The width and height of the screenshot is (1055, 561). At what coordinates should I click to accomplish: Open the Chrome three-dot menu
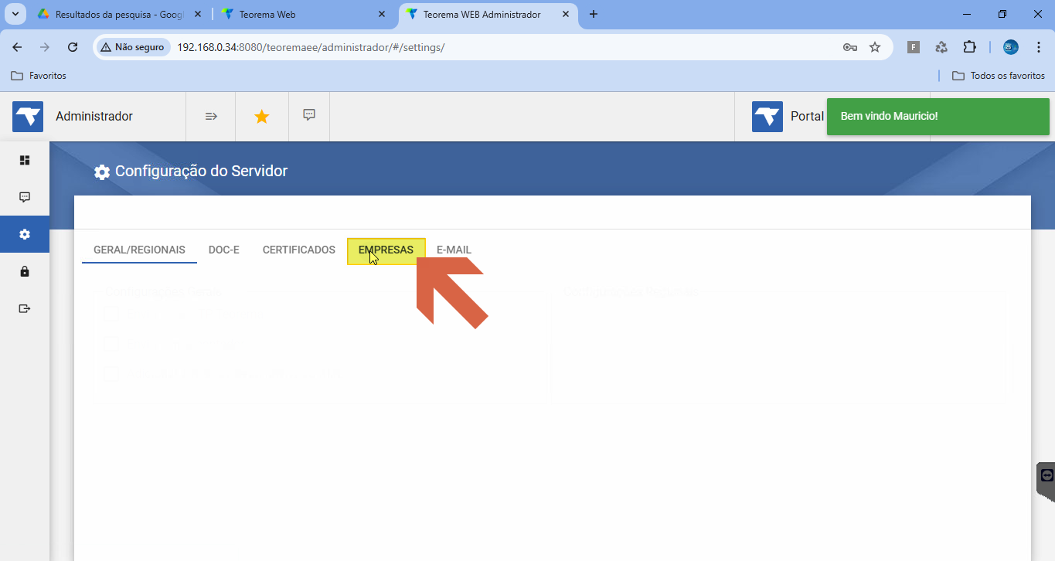tap(1038, 47)
